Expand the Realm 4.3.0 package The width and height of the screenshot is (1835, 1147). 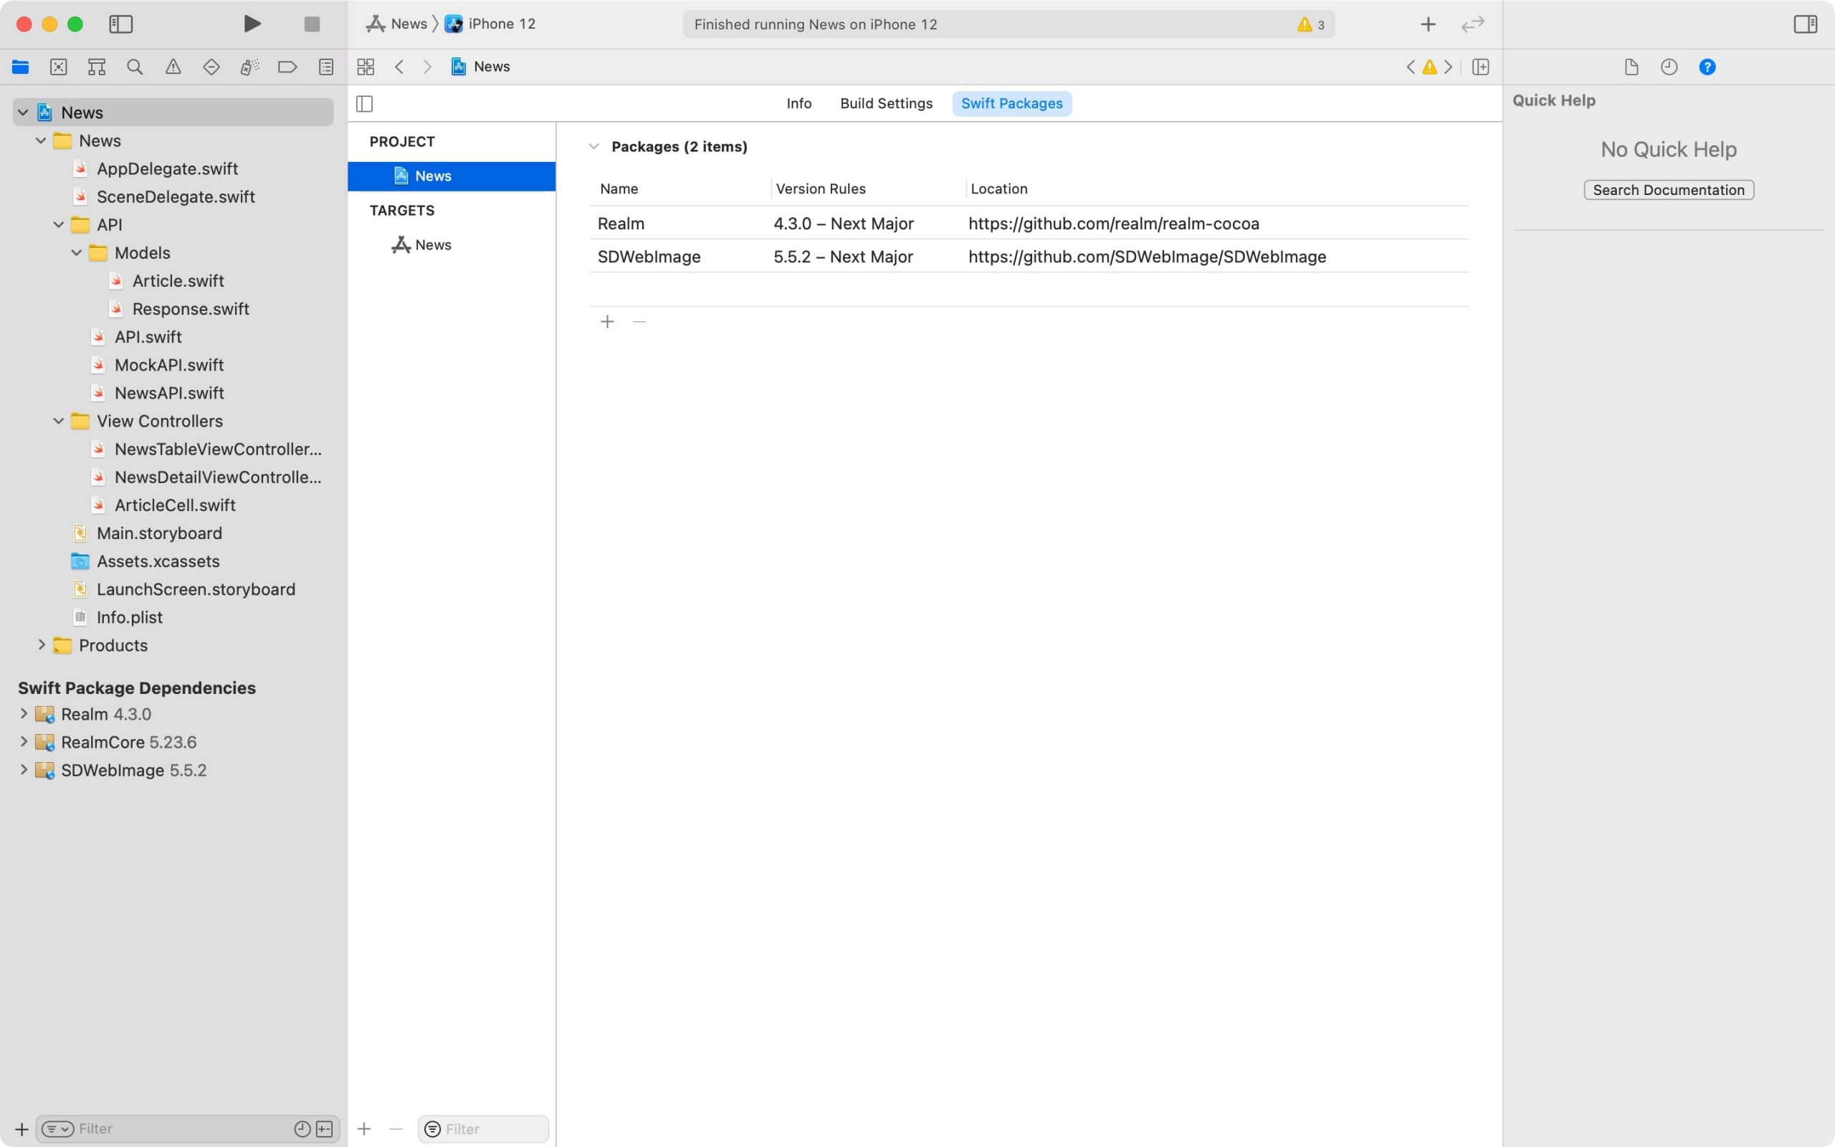[x=24, y=714]
